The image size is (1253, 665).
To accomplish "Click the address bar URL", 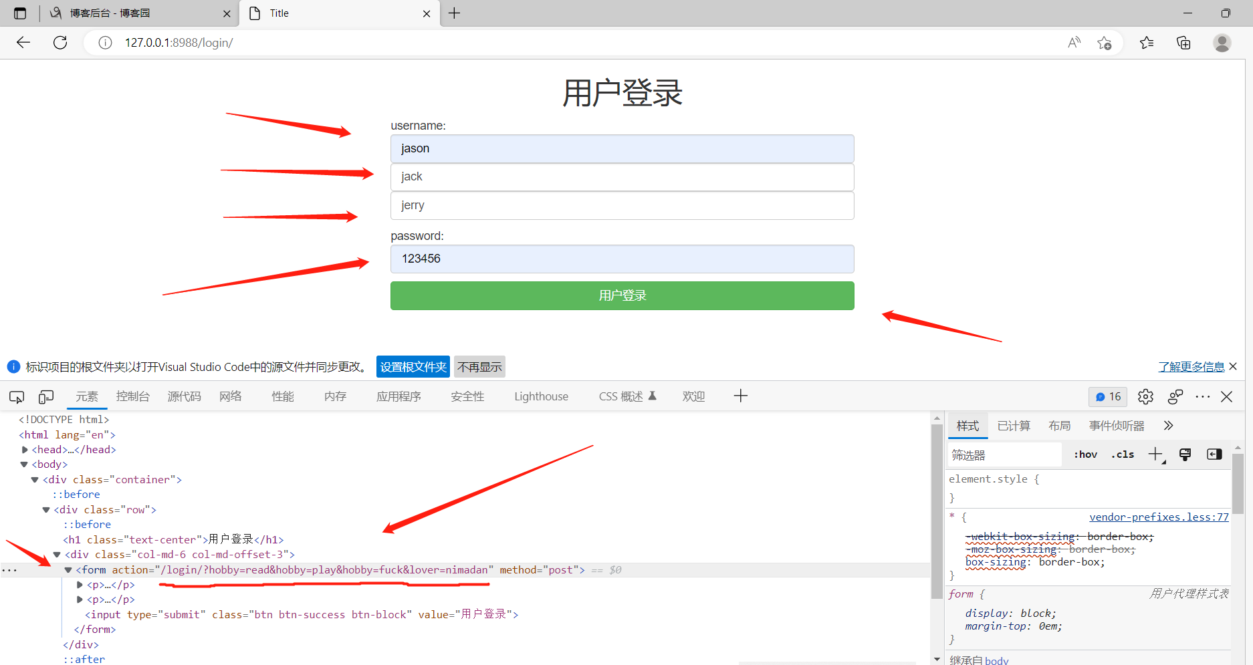I will pos(179,43).
